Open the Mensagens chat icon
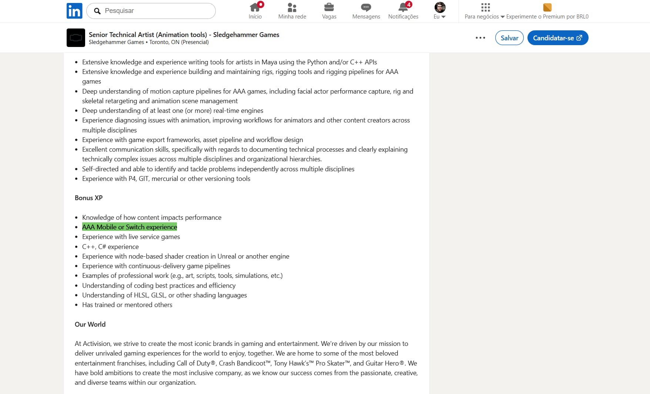This screenshot has width=650, height=394. coord(366,7)
